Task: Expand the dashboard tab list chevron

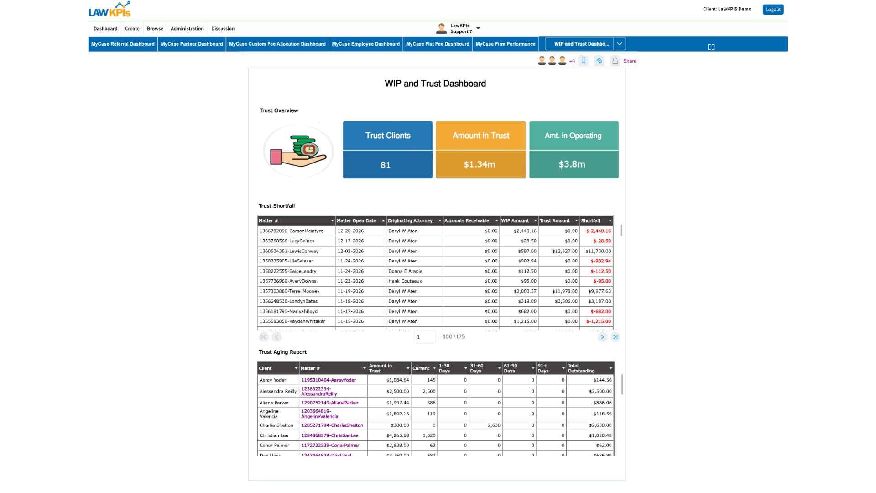Action: pos(620,44)
